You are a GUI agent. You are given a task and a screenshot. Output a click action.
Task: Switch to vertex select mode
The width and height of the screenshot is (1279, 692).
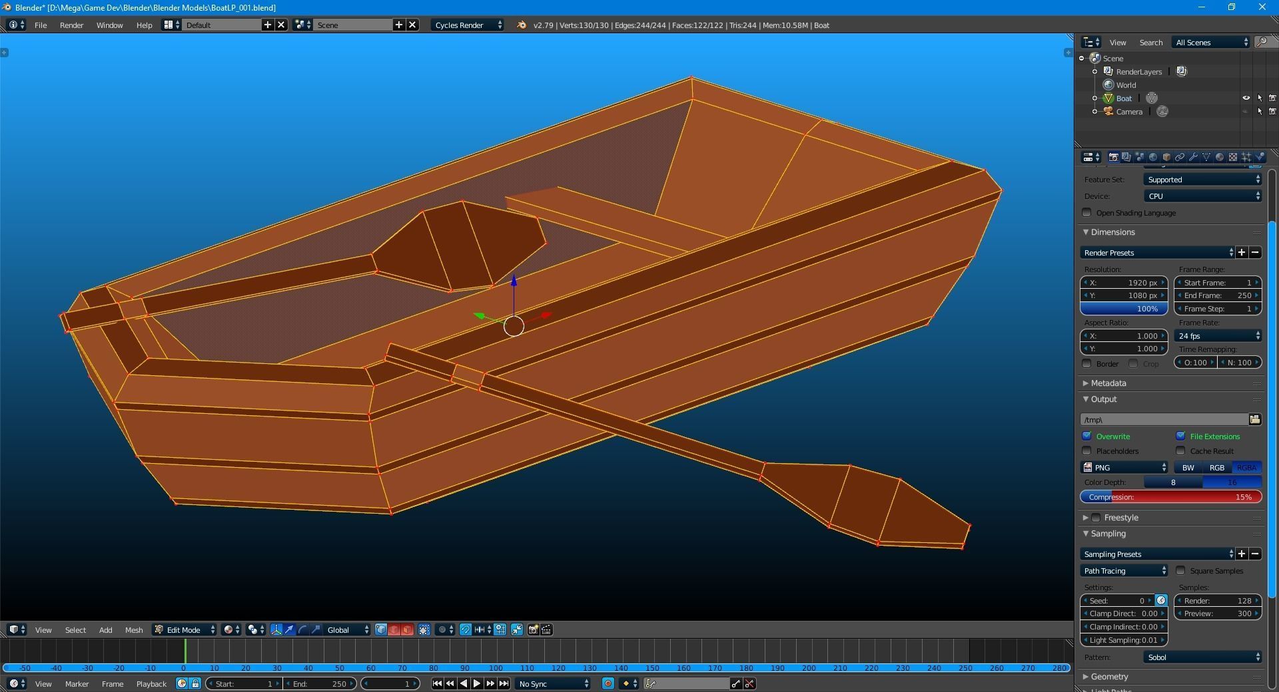[381, 629]
